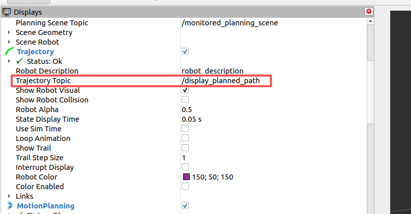
Task: Select the Loop Animation label
Action: click(x=43, y=138)
